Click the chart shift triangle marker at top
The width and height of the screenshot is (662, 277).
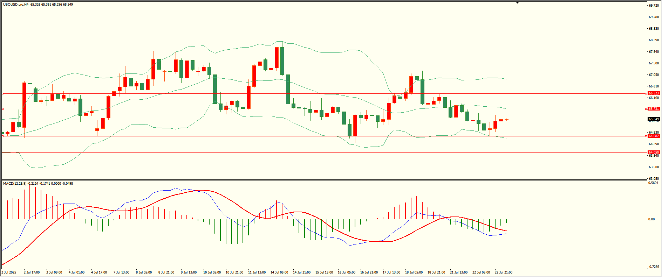[x=517, y=2]
